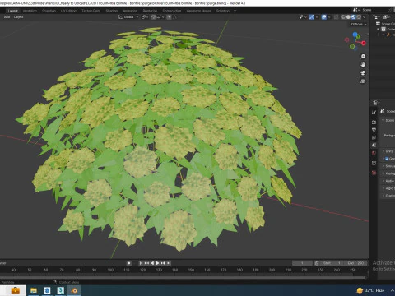Open File Explorer from the taskbar
The height and width of the screenshot is (296, 395).
pos(34,290)
